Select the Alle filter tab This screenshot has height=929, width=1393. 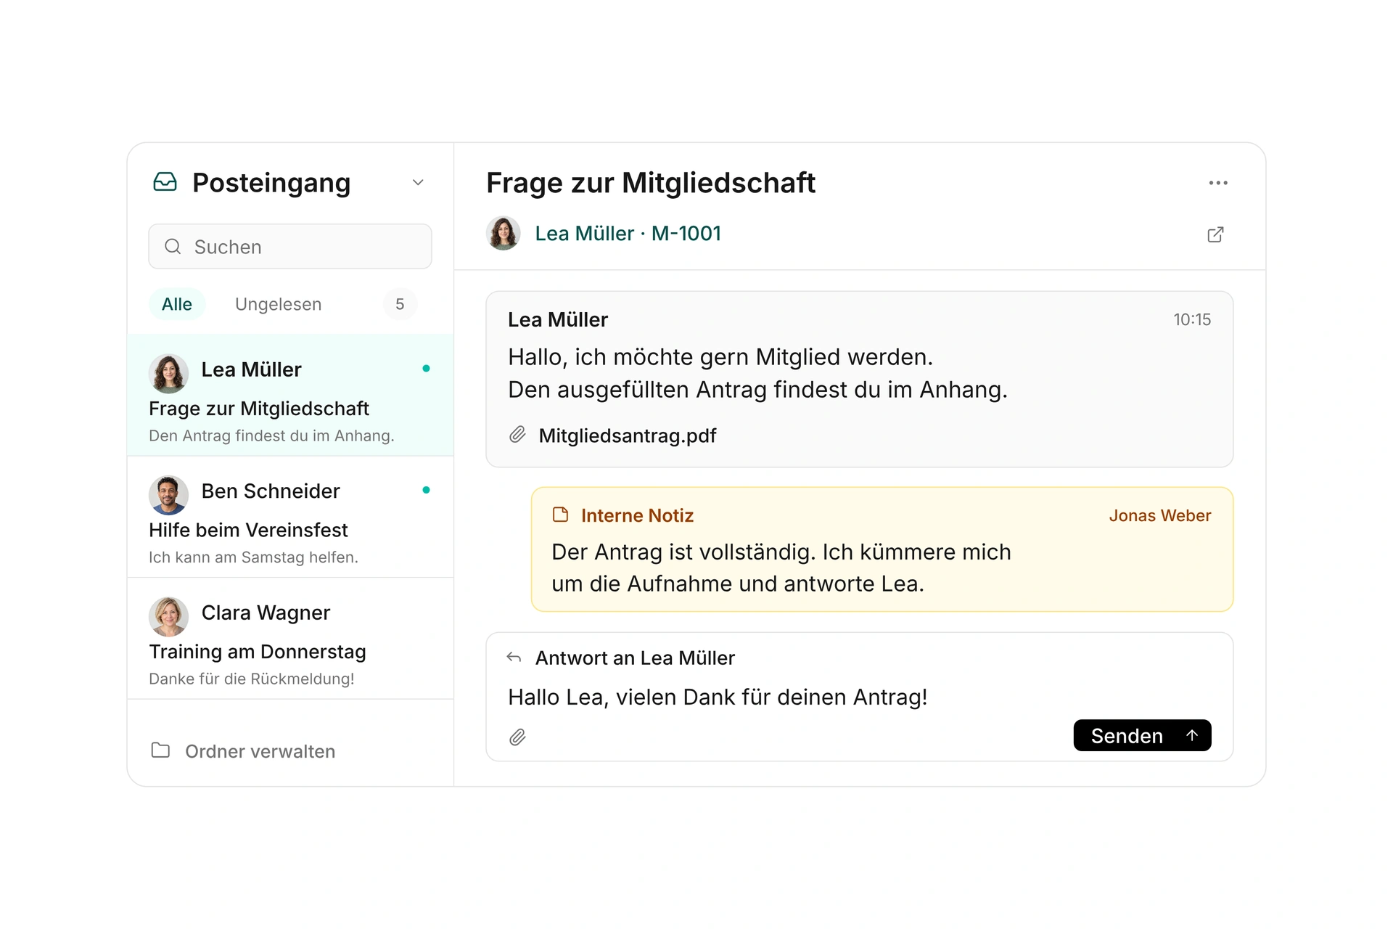pyautogui.click(x=177, y=304)
